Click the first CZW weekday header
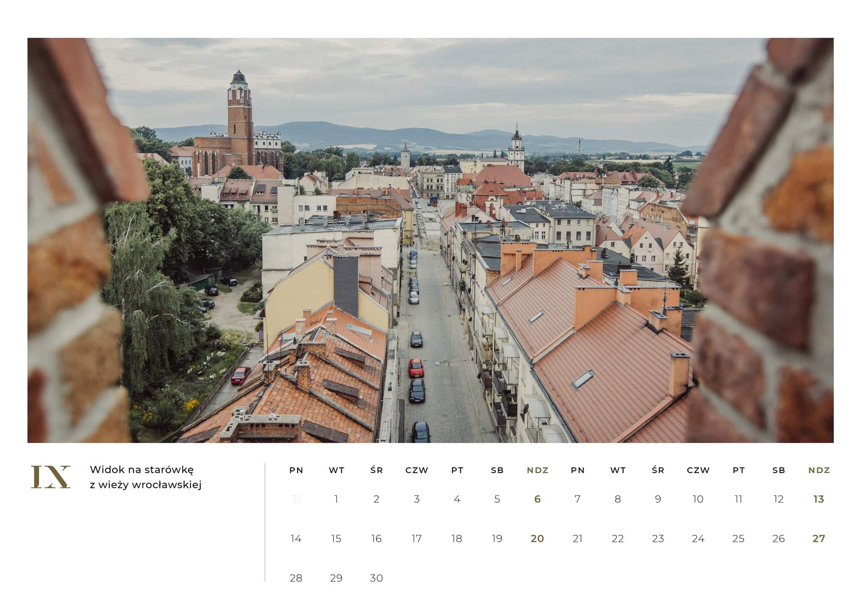 coord(417,470)
